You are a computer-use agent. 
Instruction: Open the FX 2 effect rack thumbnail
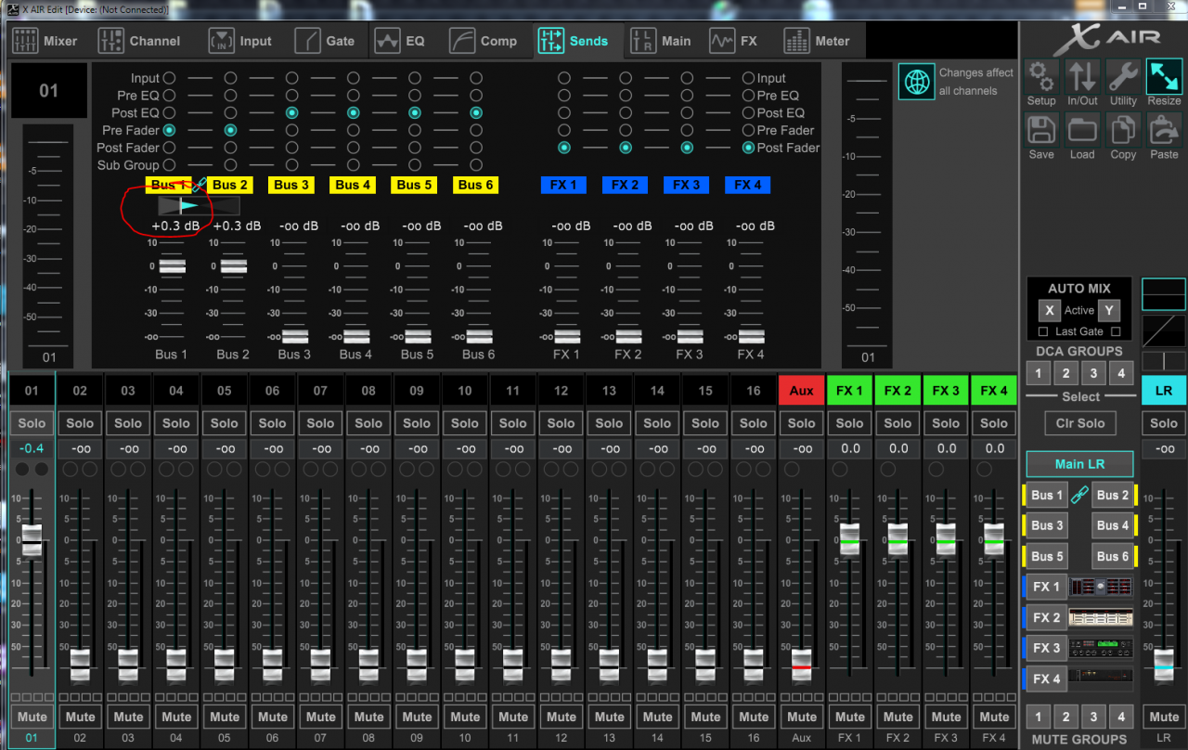pyautogui.click(x=1101, y=617)
